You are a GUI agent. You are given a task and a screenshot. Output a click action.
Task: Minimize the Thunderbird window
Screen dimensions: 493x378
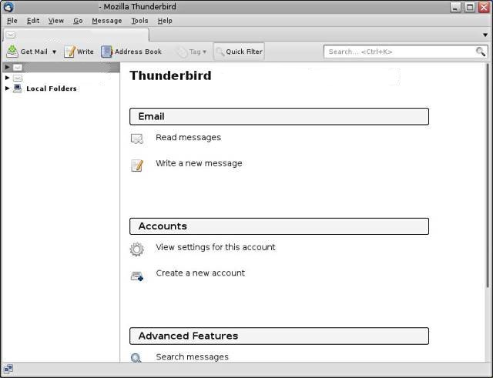click(x=455, y=7)
